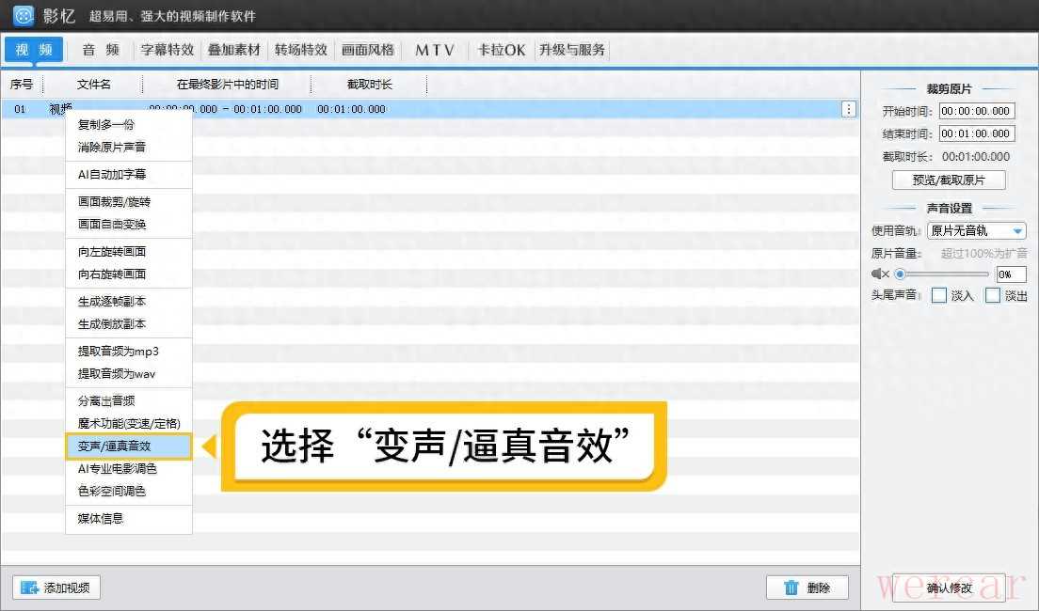Open the 使用音轨 audio track dropdown
This screenshot has width=1039, height=611.
click(x=977, y=230)
